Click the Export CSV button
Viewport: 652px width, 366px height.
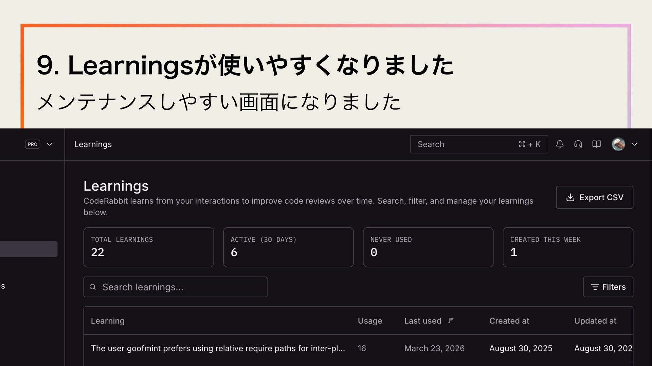click(x=594, y=197)
